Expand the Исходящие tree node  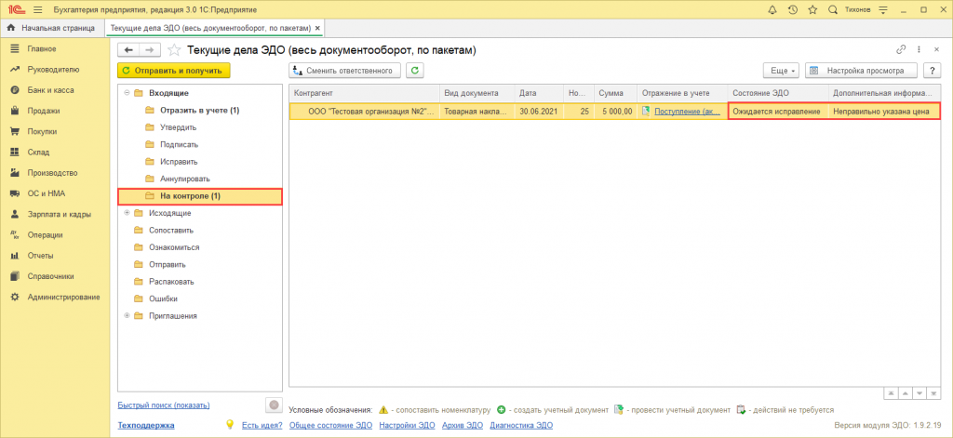(127, 213)
